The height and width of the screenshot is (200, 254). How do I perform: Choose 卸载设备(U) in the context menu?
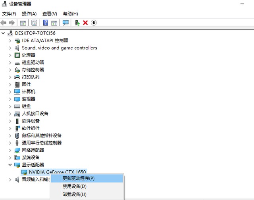74,194
